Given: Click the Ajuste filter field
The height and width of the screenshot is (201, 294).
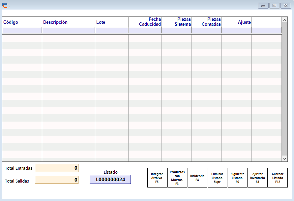Looking at the screenshot, I should point(237,30).
